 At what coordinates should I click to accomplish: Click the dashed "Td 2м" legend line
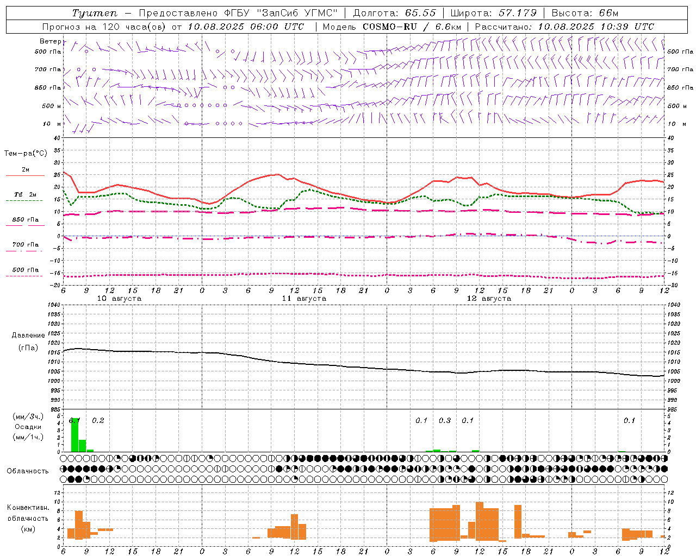24,200
